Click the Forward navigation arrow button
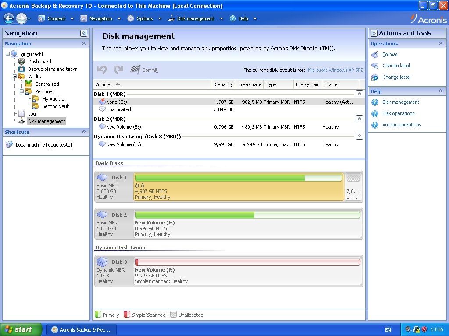This screenshot has width=449, height=336. [21, 18]
